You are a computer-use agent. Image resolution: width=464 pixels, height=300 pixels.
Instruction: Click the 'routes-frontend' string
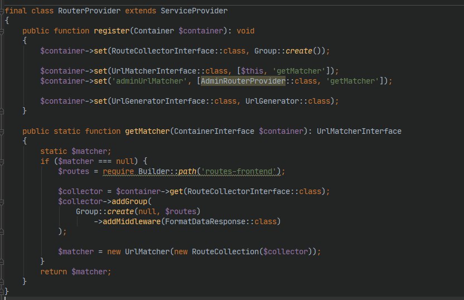[239, 172]
